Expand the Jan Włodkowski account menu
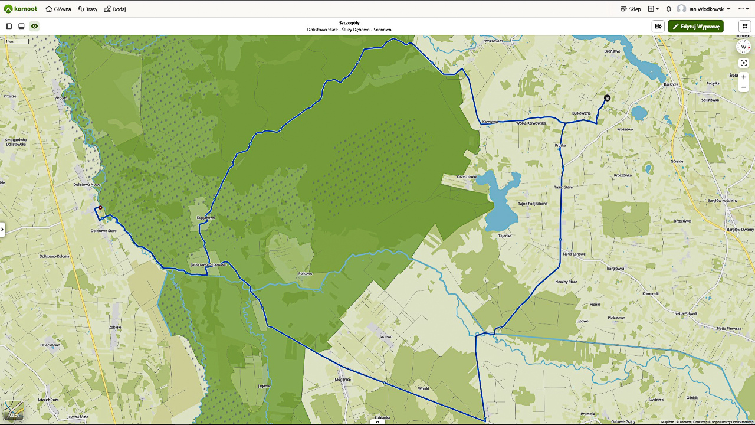 710,9
